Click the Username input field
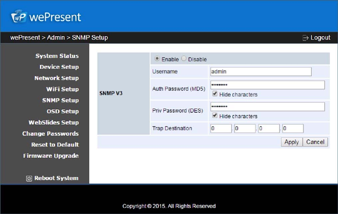 click(261, 71)
